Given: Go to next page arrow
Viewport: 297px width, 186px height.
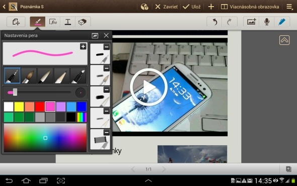Looking at the screenshot, I should click(164, 169).
